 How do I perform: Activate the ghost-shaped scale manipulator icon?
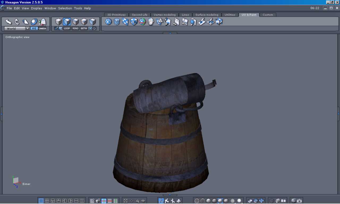coord(42,22)
